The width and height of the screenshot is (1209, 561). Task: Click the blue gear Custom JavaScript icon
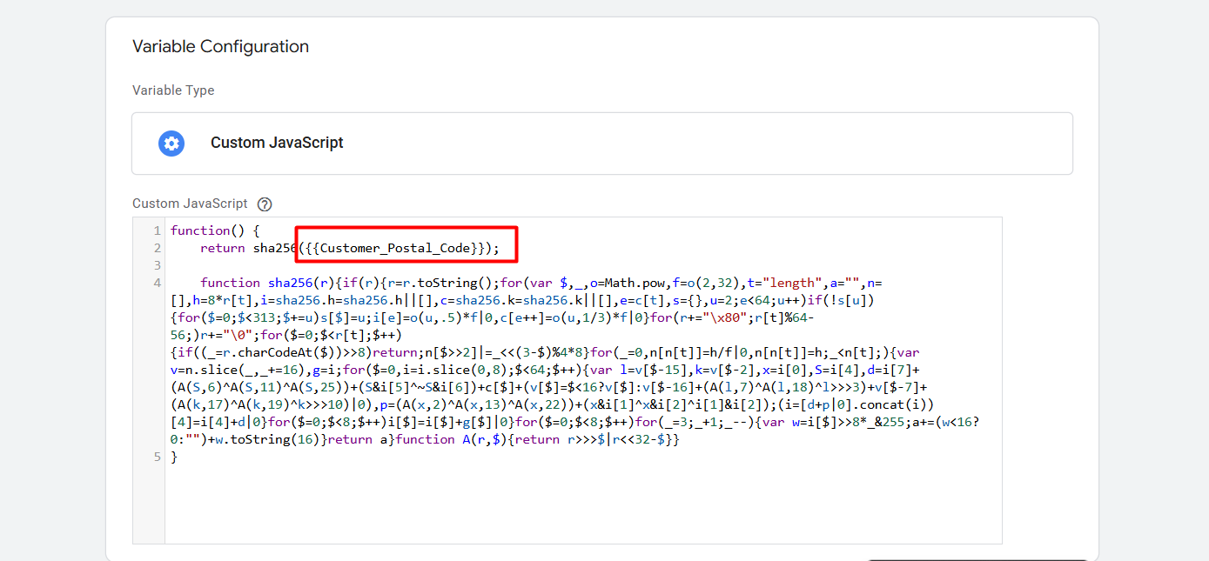pyautogui.click(x=171, y=144)
